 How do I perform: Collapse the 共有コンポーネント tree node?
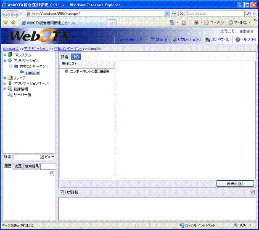click(x=11, y=66)
